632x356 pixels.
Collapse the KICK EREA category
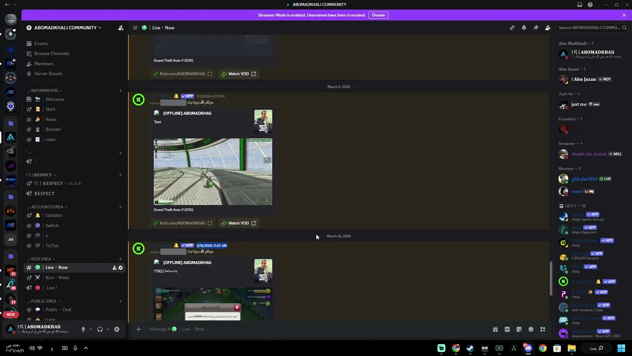(41, 259)
